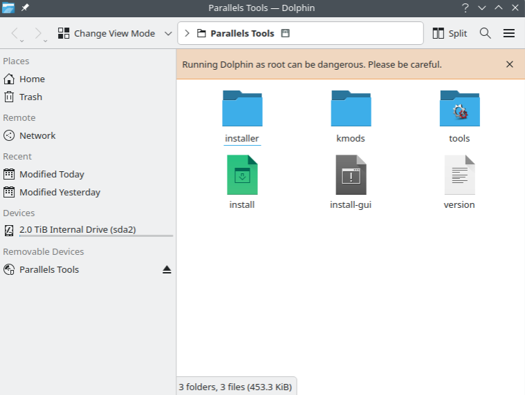Screen dimensions: 525x395
Task: Open the hamburger menu
Action: [509, 33]
